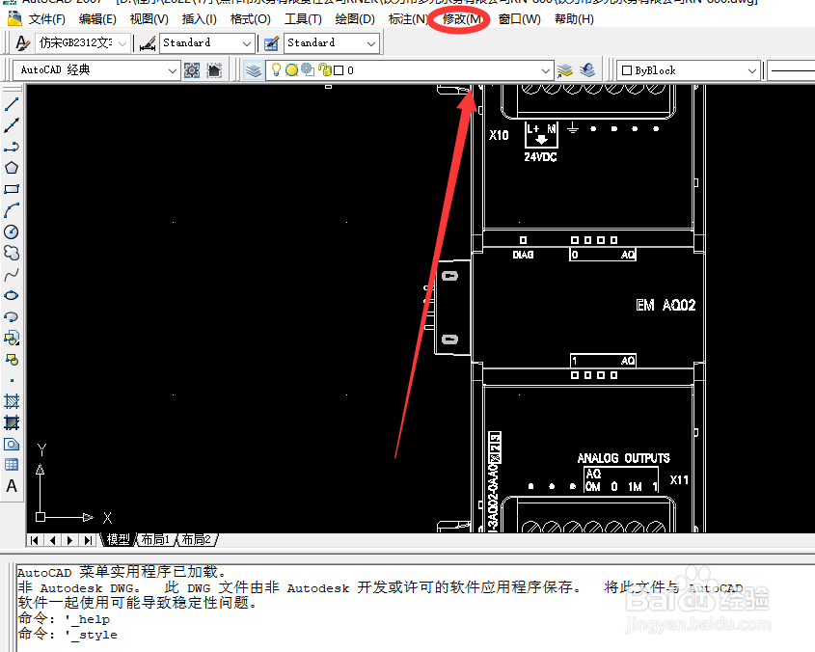Viewport: 815px width, 652px height.
Task: Open the Dimension Style manager icon
Action: click(x=148, y=43)
